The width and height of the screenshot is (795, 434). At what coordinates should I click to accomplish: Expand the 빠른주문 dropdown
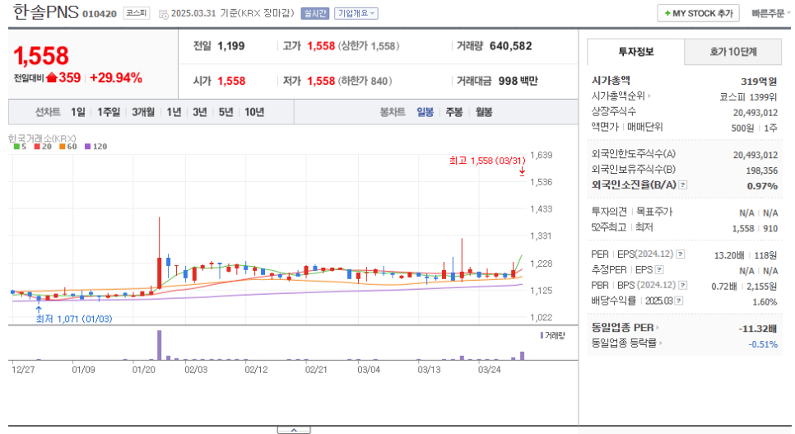(770, 14)
